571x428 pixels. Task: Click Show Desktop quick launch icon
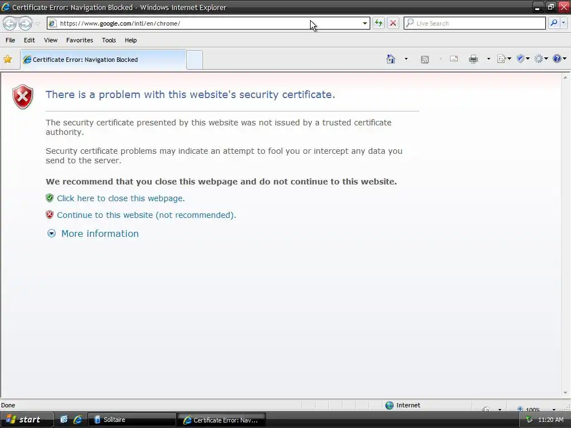tap(64, 420)
